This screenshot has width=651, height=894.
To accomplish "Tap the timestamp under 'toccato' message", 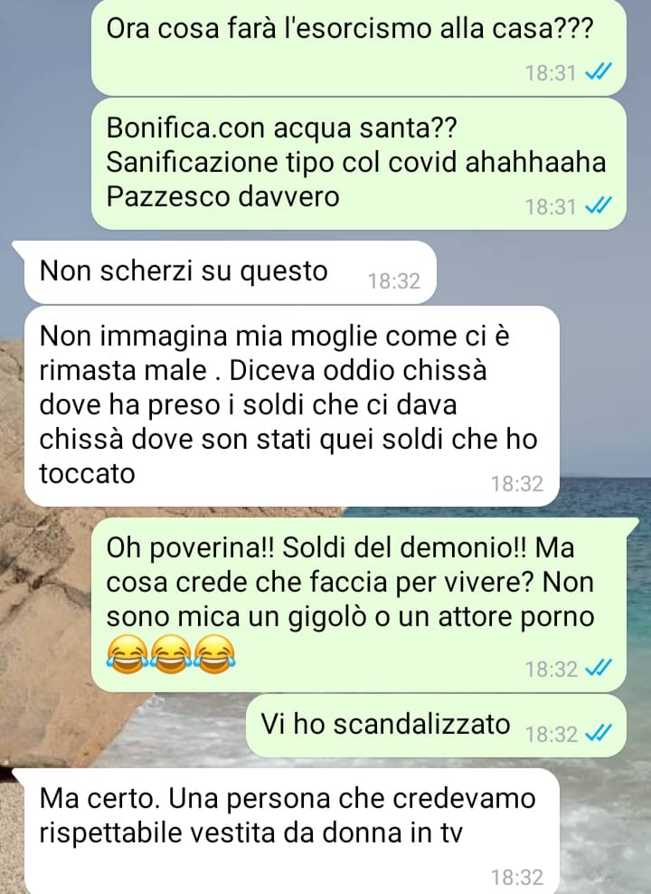I will tap(517, 483).
